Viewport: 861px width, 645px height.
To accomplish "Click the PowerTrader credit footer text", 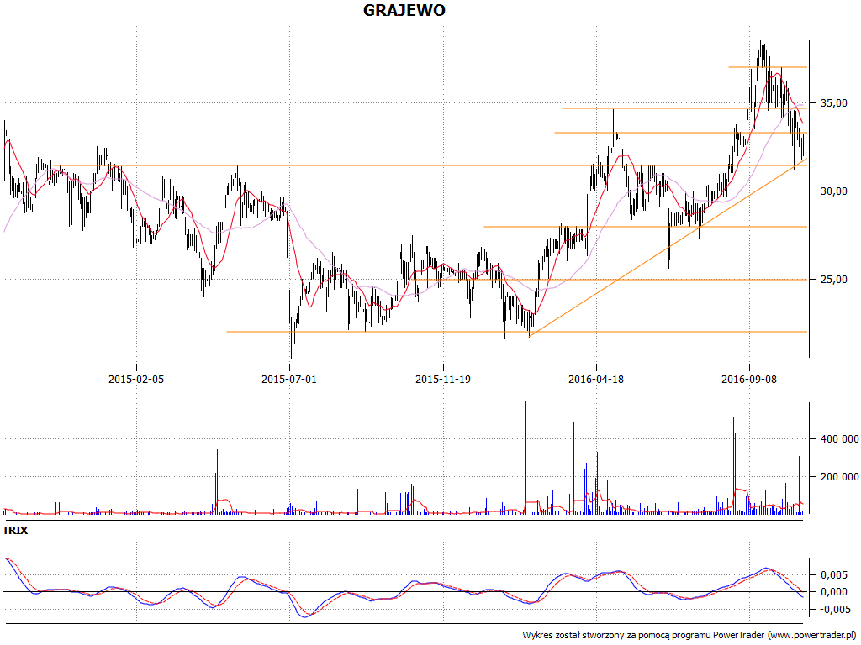I will (690, 635).
